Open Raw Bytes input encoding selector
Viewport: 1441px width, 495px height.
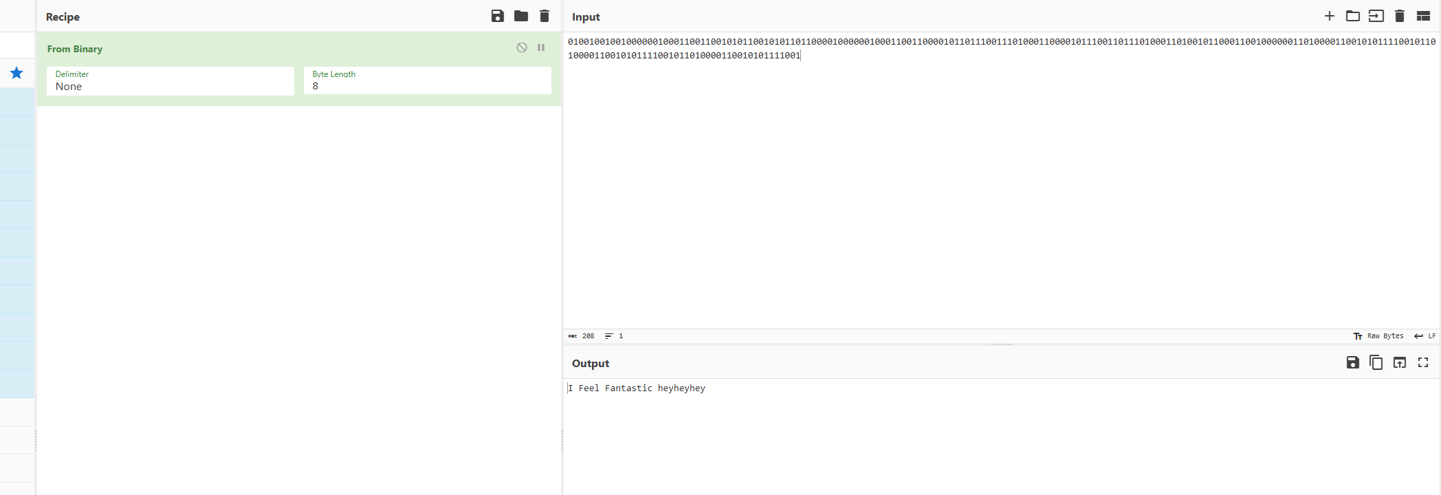[1378, 336]
